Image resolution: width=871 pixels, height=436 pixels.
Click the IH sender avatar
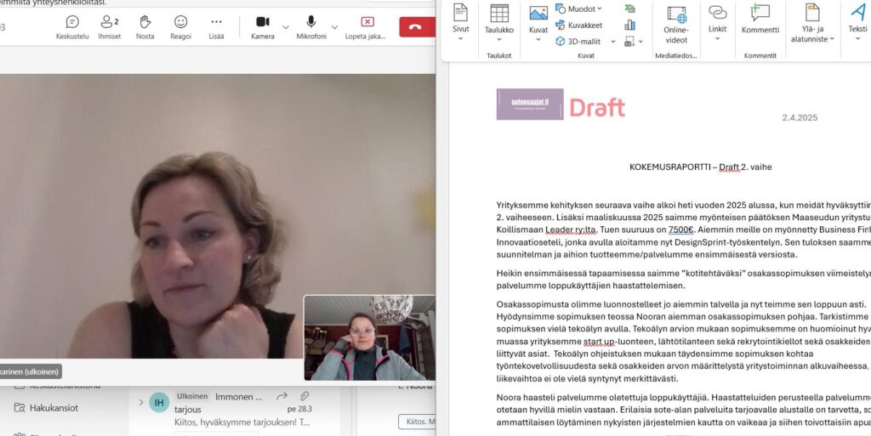[159, 402]
